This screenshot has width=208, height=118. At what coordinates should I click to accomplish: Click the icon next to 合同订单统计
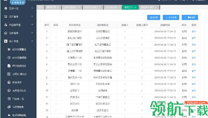click(9, 74)
